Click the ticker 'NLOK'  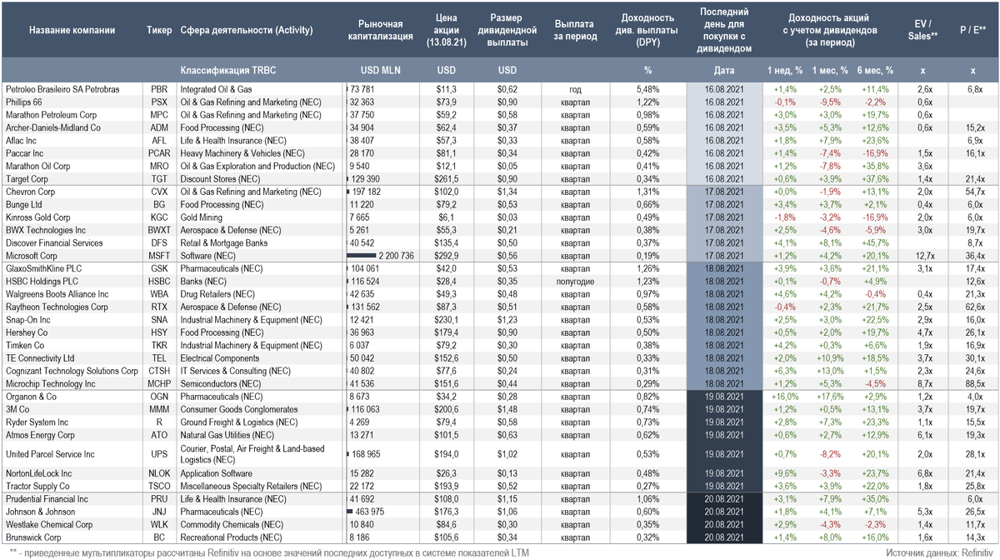159,473
